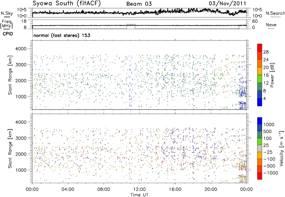Click the '1000' range tick in velocity panel
285x197 pixels.
point(21,170)
